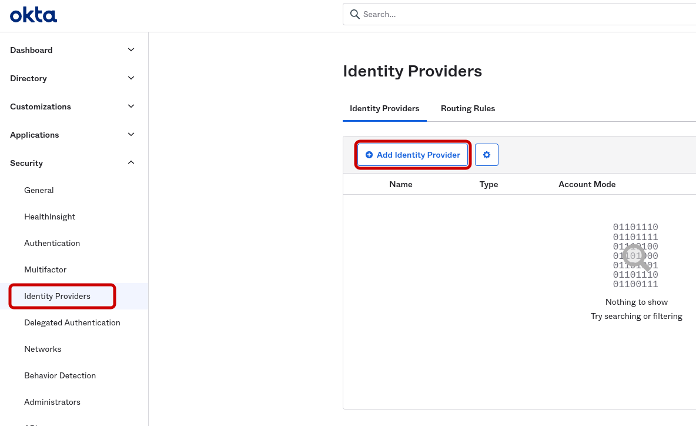
Task: Open Delegated Authentication
Action: 72,322
